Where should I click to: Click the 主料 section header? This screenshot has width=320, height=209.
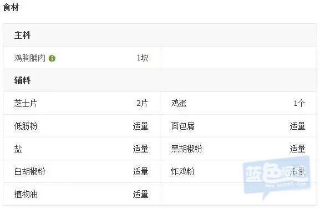coord(22,35)
